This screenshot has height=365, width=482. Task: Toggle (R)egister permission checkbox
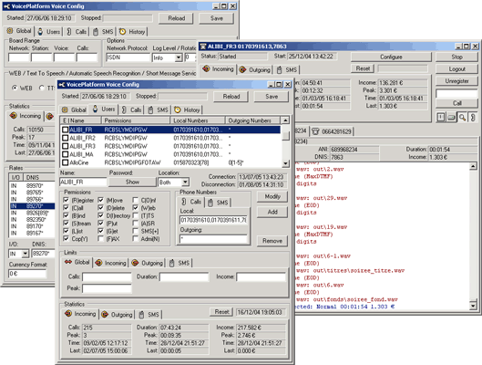67,200
